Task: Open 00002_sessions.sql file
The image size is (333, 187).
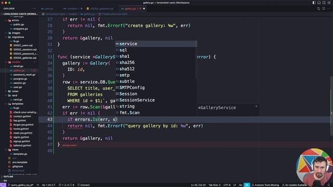Action: pyautogui.click(x=25, y=50)
